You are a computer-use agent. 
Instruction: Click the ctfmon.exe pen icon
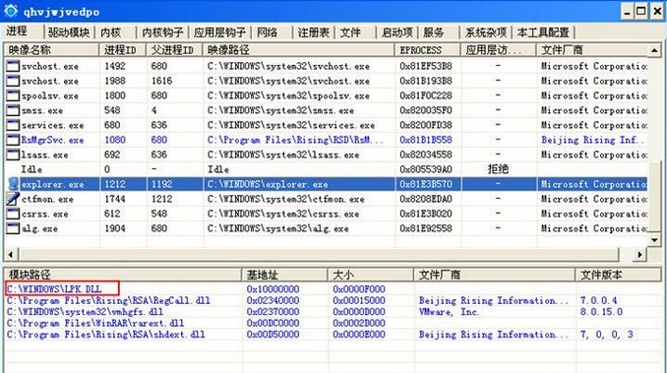click(13, 199)
